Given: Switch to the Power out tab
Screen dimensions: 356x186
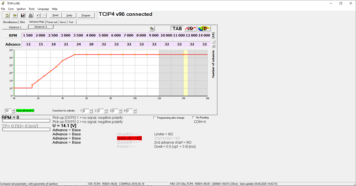Looking at the screenshot, I should (x=52, y=22).
